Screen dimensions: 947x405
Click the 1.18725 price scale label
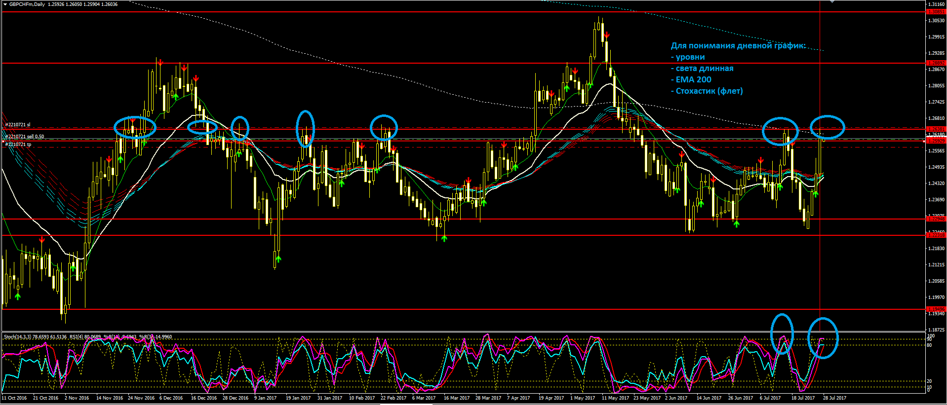pos(937,330)
